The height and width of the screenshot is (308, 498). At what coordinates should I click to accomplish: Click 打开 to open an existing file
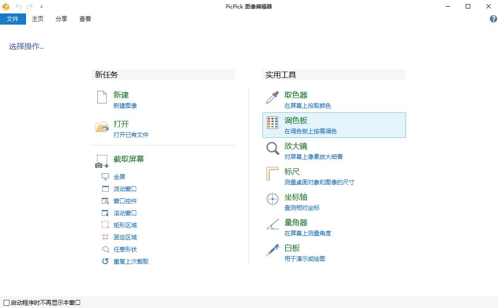pyautogui.click(x=121, y=124)
